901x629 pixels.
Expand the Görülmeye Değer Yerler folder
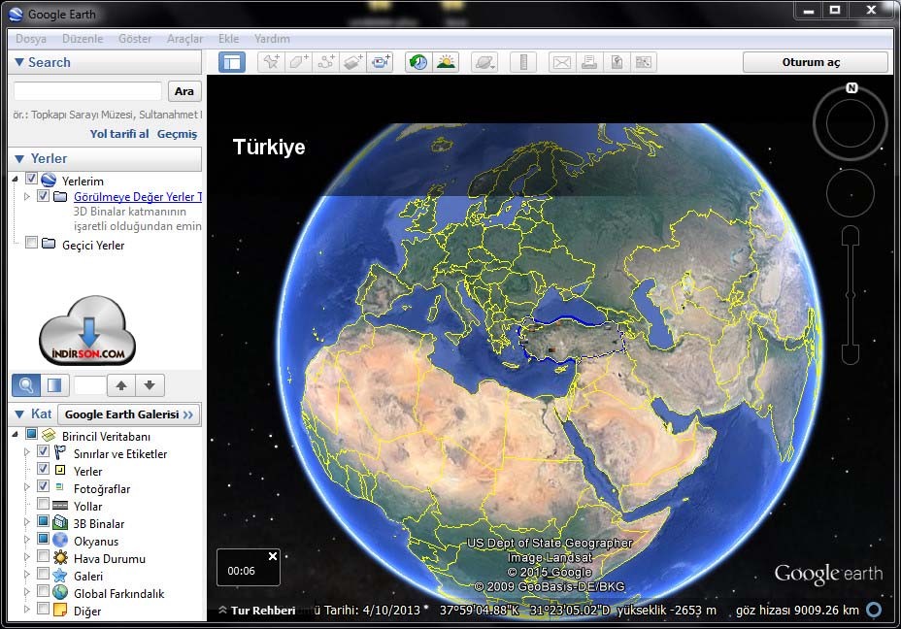tap(26, 196)
